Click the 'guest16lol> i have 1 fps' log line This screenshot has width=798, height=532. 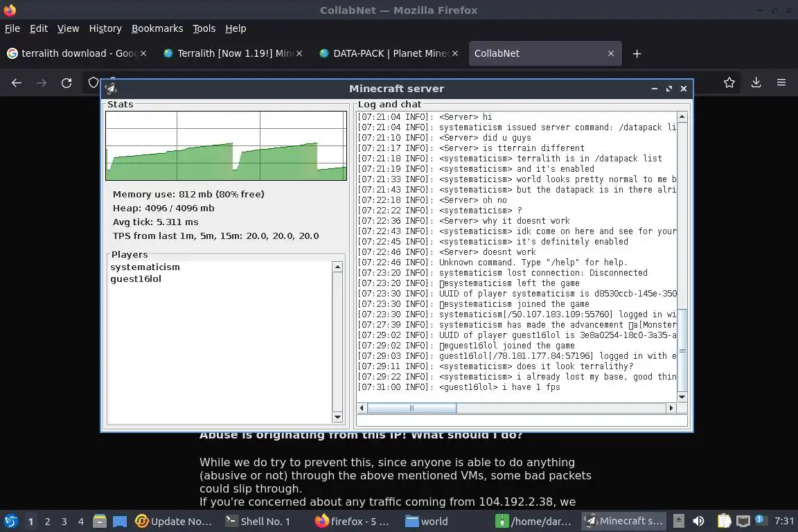click(459, 387)
